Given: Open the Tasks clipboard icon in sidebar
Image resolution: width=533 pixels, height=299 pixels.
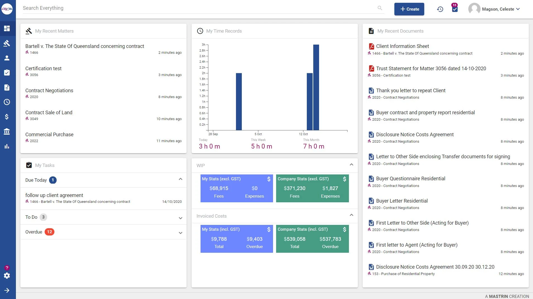Looking at the screenshot, I should pos(7,72).
